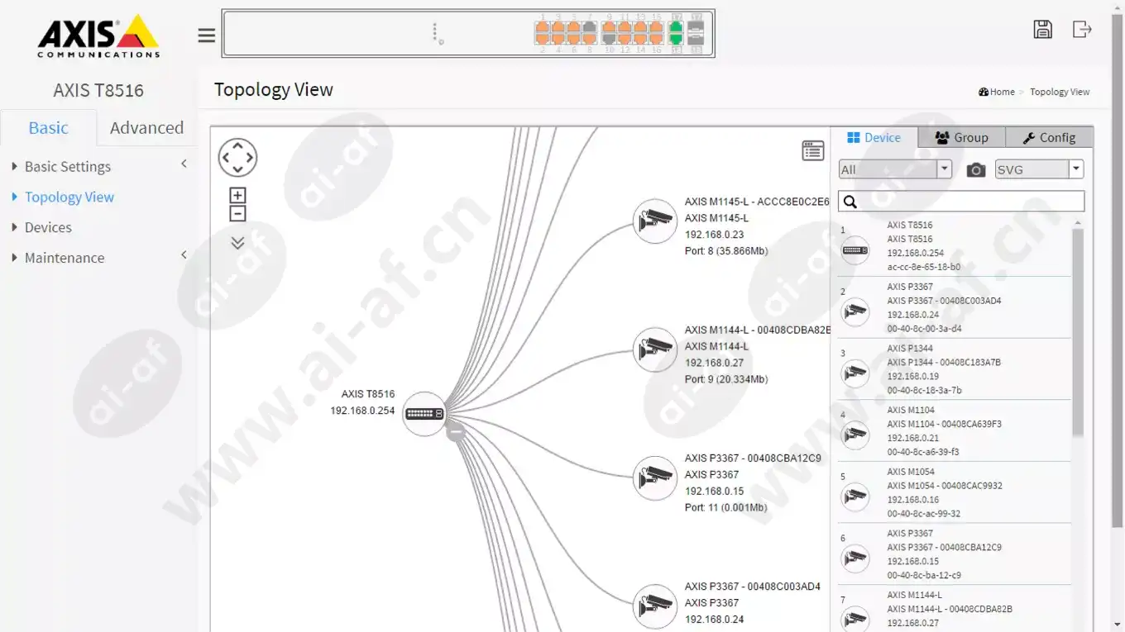
Task: Select Topology View in the sidebar
Action: (69, 197)
